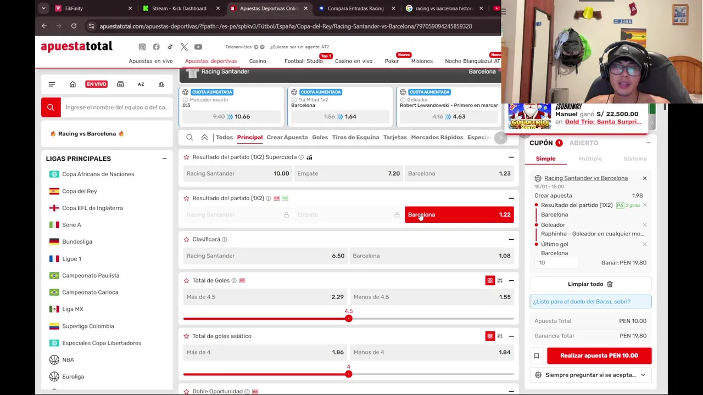Open Apuestas en vivo menu
Screen dimensions: 703x395
point(150,61)
